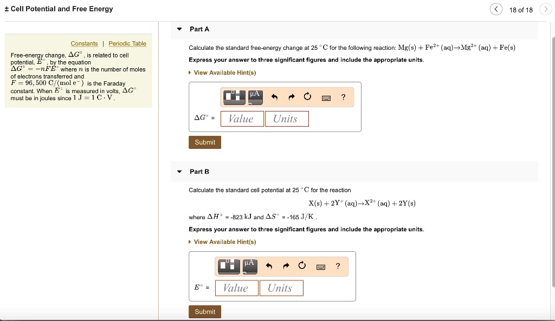Open the Constants reference
Image resolution: width=555 pixels, height=321 pixels.
(85, 43)
